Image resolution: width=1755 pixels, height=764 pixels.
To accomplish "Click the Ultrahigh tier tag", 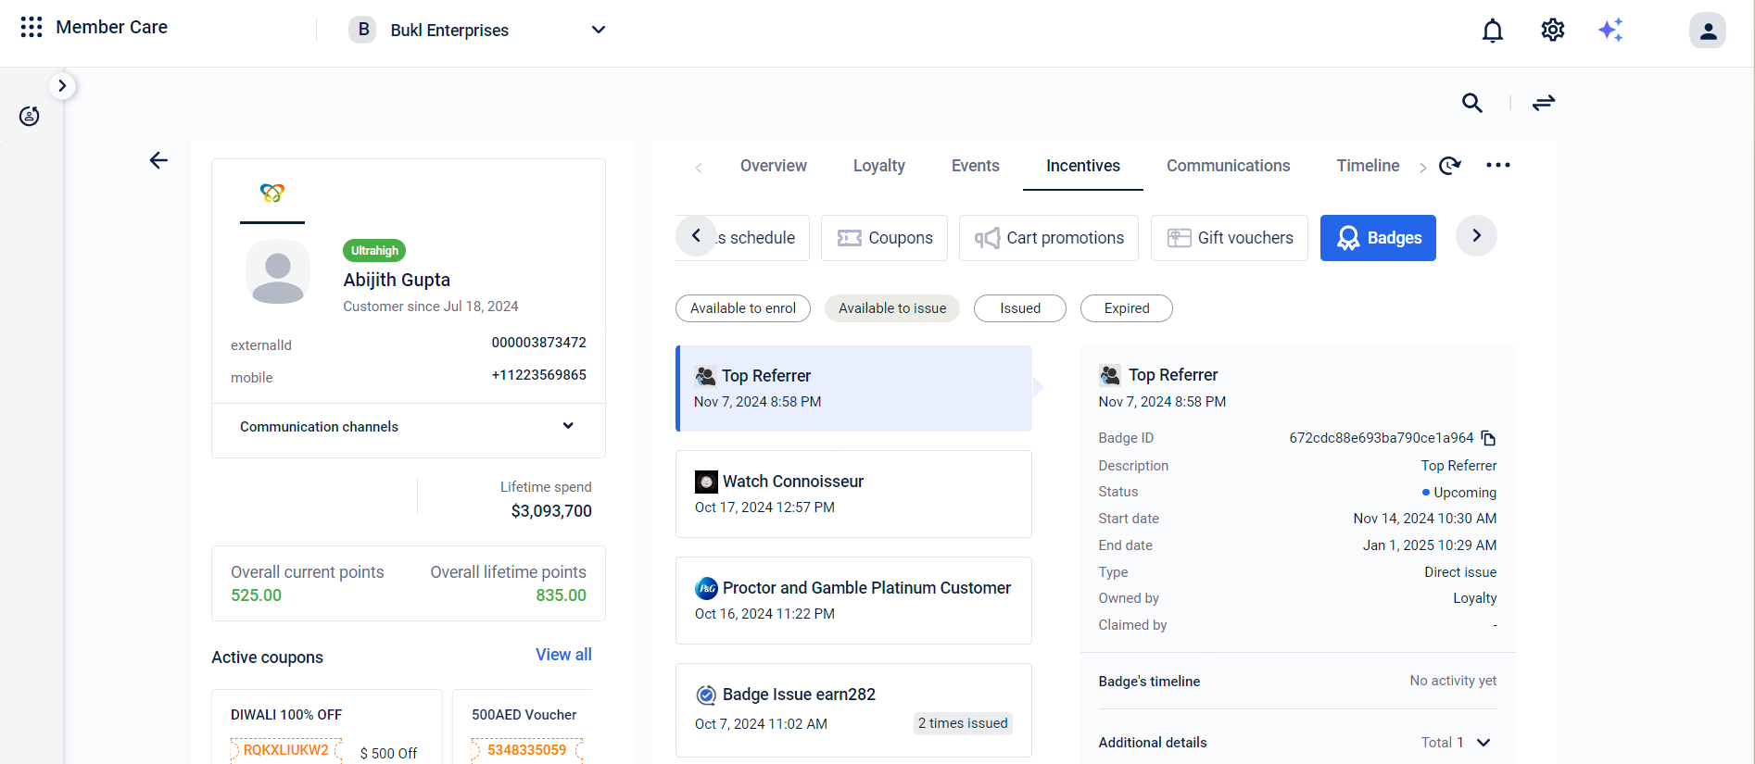I will click(x=374, y=250).
